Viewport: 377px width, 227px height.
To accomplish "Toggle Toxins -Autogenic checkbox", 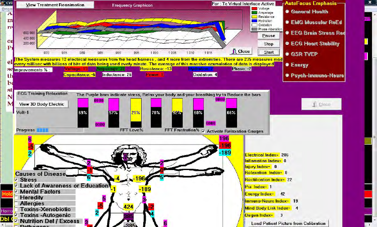I will pos(16,215).
